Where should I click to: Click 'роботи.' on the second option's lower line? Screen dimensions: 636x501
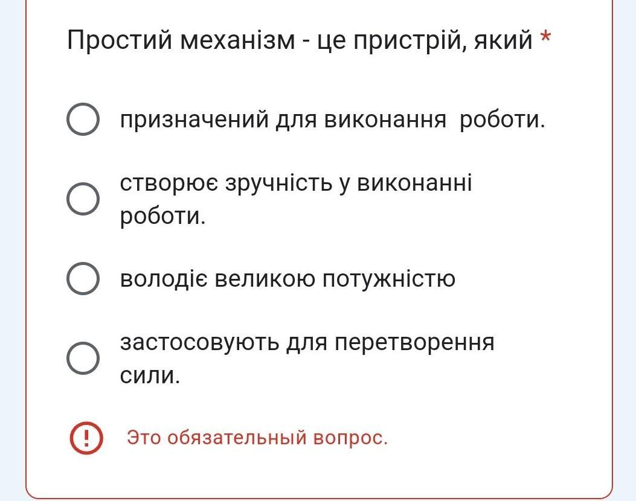(x=162, y=216)
